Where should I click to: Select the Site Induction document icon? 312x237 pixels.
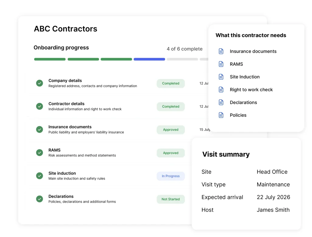[221, 77]
